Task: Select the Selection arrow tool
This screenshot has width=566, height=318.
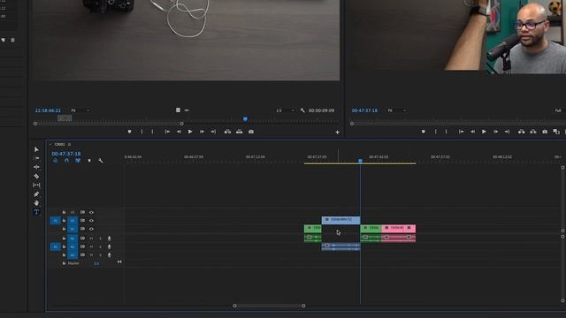Action: point(36,149)
